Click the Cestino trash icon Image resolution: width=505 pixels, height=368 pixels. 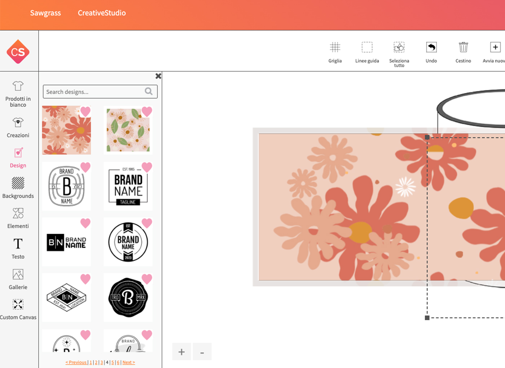click(x=463, y=48)
